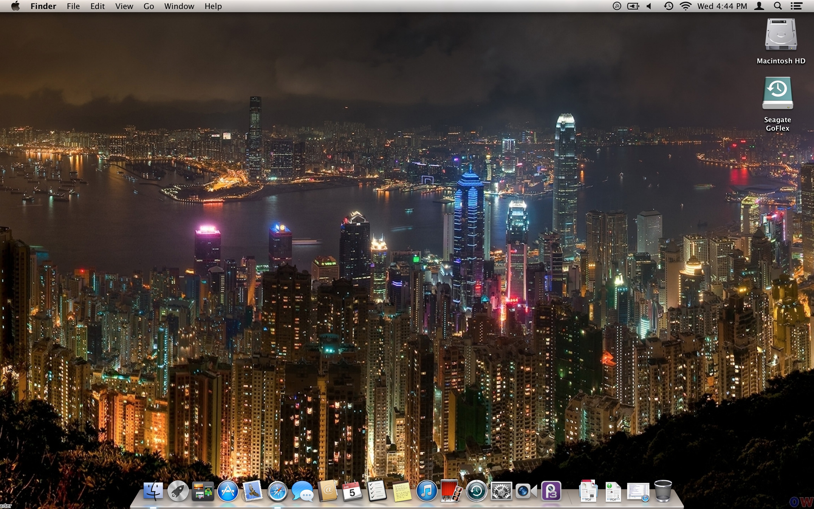
Task: Open the purple P3 app icon
Action: [551, 491]
